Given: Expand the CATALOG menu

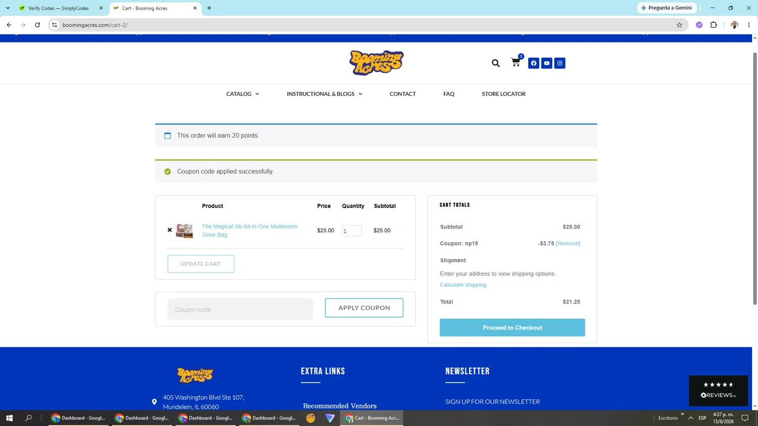Looking at the screenshot, I should [243, 94].
